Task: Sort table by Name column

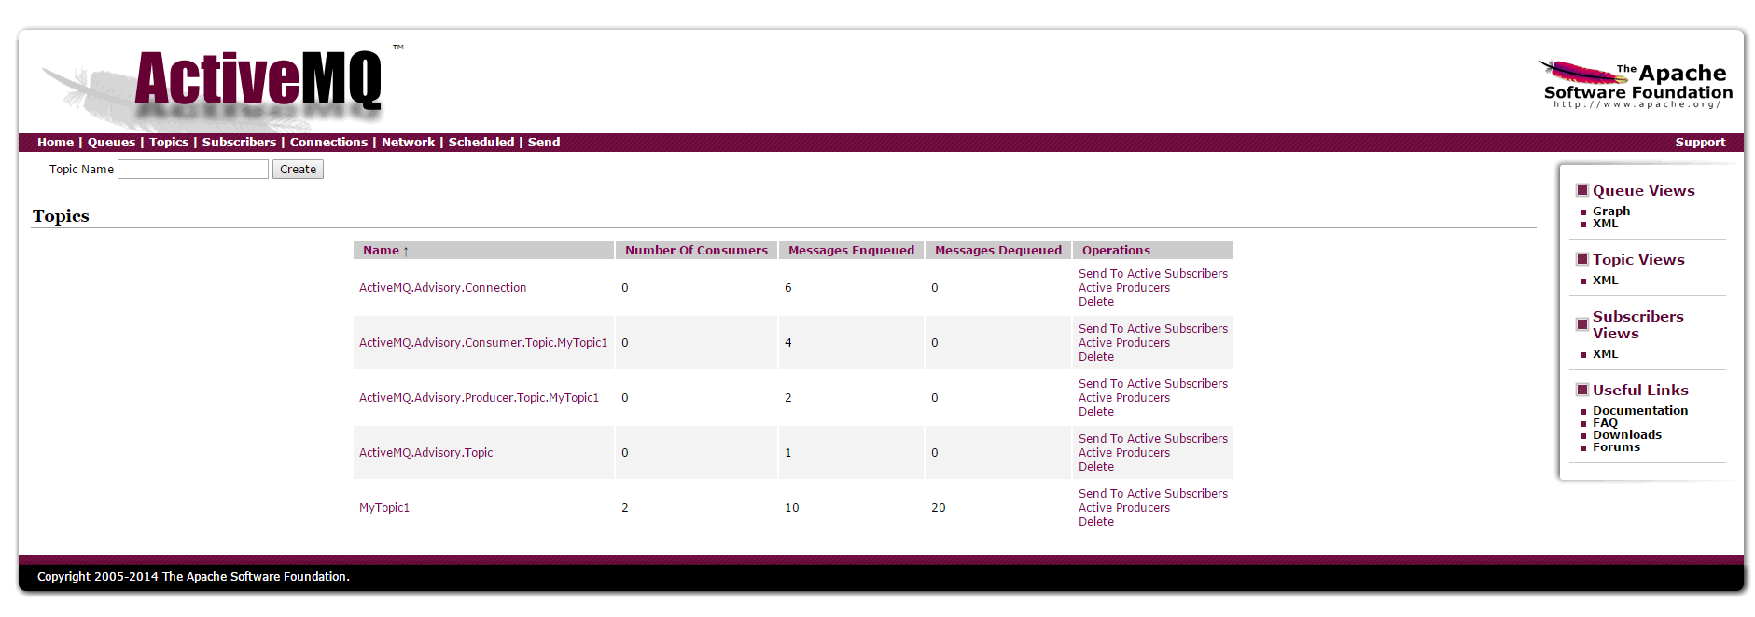Action: coord(385,251)
